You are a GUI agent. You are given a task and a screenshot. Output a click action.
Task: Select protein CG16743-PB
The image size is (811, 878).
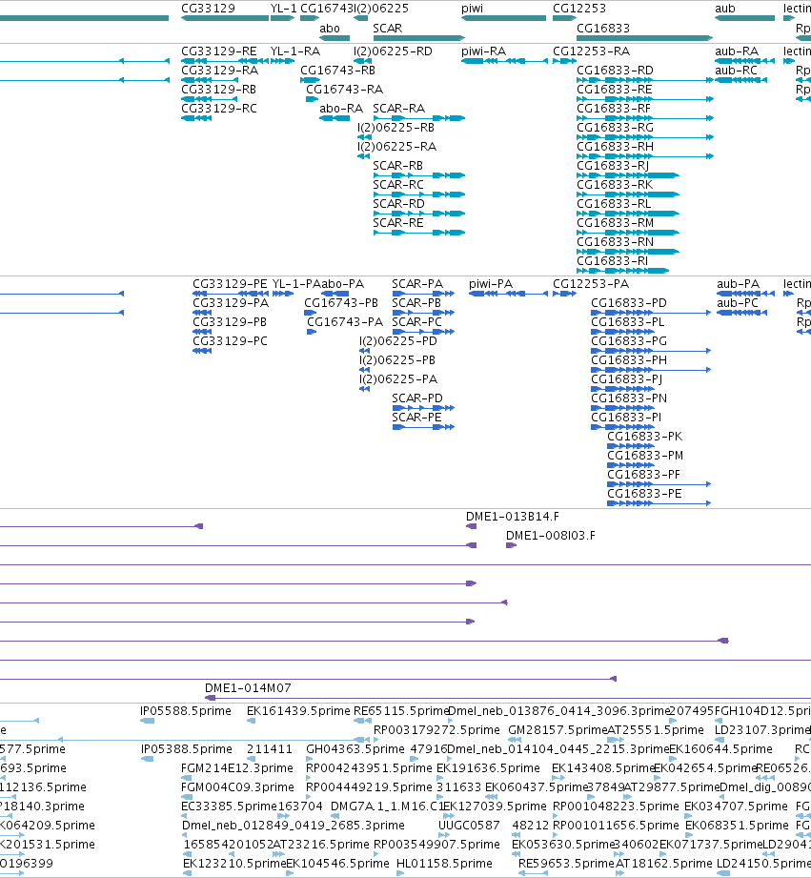pyautogui.click(x=310, y=313)
